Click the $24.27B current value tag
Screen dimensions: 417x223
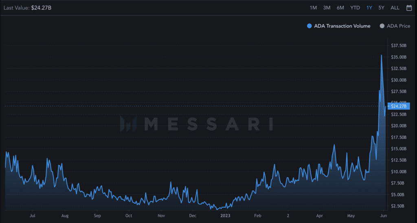[x=399, y=106]
